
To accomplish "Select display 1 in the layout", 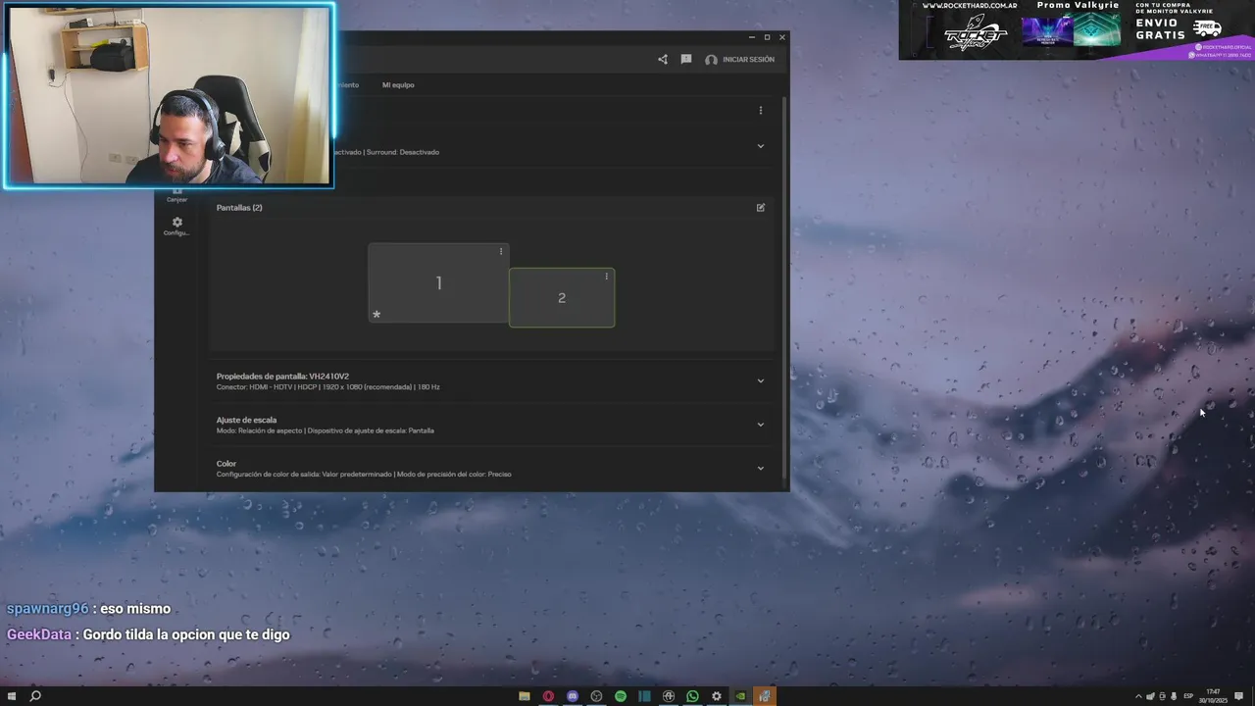I will tap(438, 282).
